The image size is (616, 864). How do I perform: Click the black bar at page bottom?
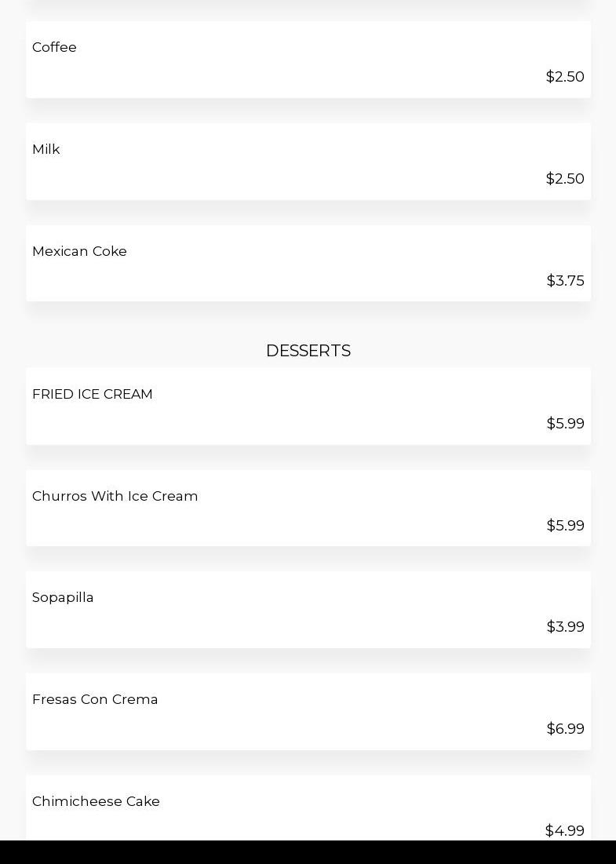[x=308, y=852]
